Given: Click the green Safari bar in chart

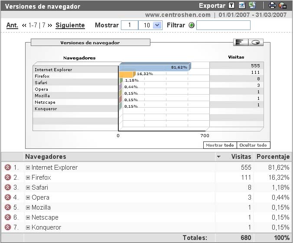Looking at the screenshot, I should [121, 81].
